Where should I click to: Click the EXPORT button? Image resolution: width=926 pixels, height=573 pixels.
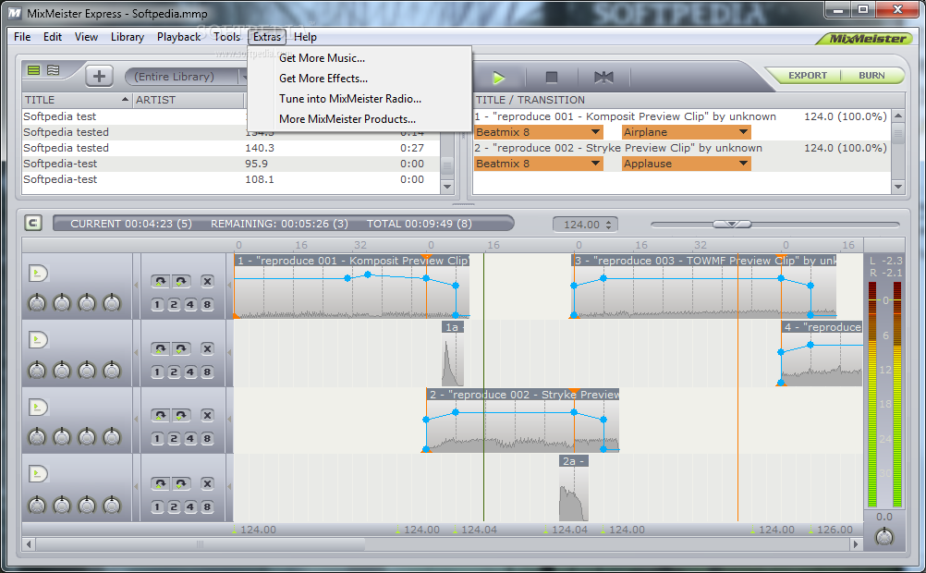[808, 76]
